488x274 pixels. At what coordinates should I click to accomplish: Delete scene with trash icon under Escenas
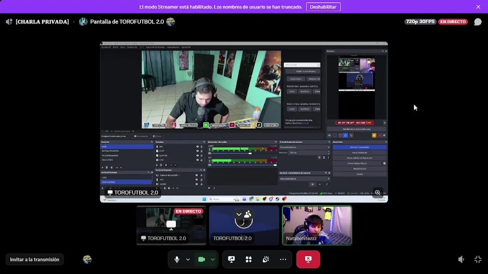coord(107,167)
